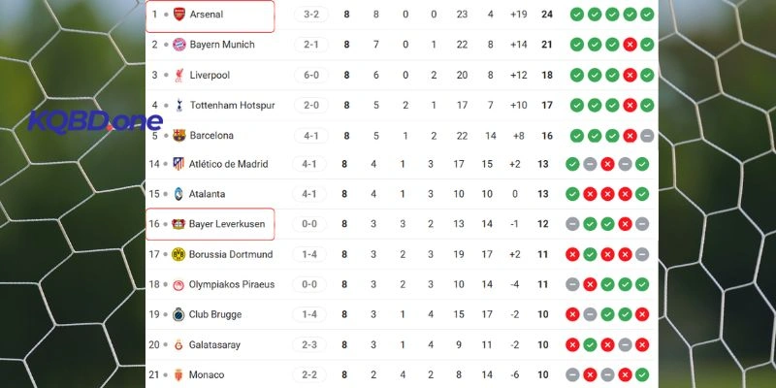The width and height of the screenshot is (776, 388).
Task: Open the Olympiakos Piraeus team link
Action: 232,284
